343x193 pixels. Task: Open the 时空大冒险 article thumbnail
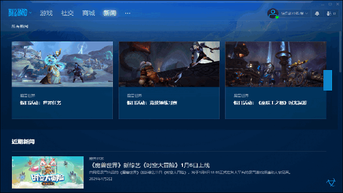48,173
